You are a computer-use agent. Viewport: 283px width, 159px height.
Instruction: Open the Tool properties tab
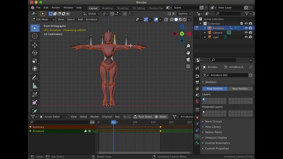point(197,68)
